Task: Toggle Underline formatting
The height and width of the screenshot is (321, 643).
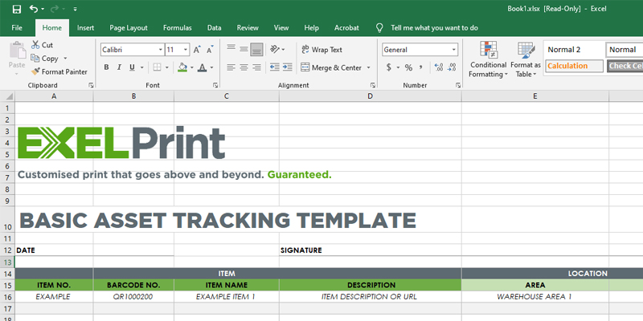Action: pyautogui.click(x=132, y=67)
